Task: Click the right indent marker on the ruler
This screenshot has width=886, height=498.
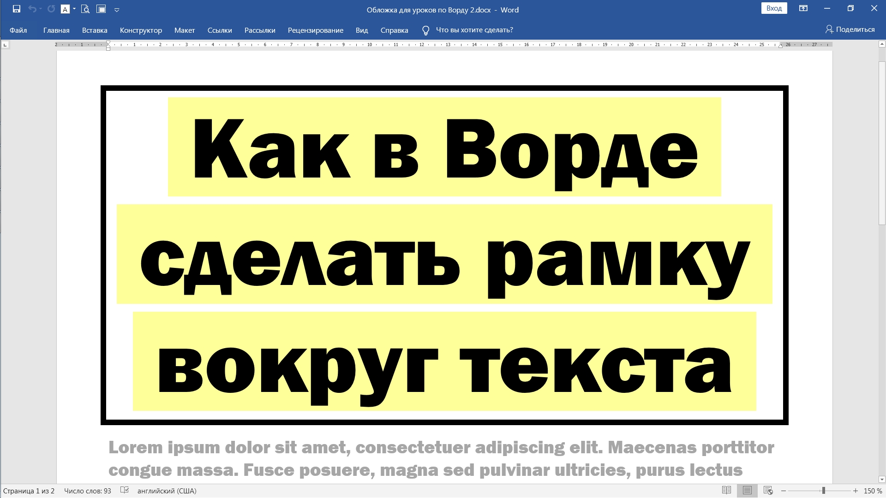Action: [780, 46]
